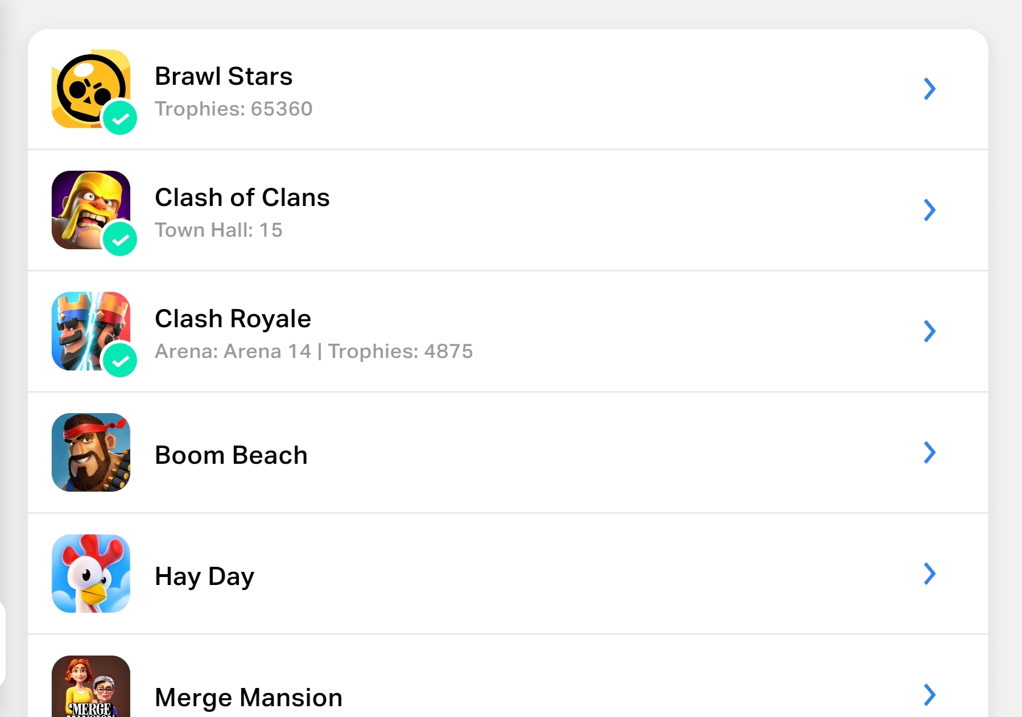Choose the Hay Day list entry label
Viewport: 1022px width, 717px height.
(x=204, y=577)
